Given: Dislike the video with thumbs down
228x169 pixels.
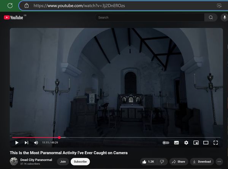Looking at the screenshot, I should tap(162, 161).
